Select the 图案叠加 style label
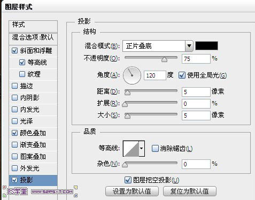Viewport: 255px width, 200px height. click(x=33, y=157)
